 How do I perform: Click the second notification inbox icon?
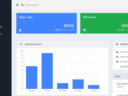[x=117, y=57]
